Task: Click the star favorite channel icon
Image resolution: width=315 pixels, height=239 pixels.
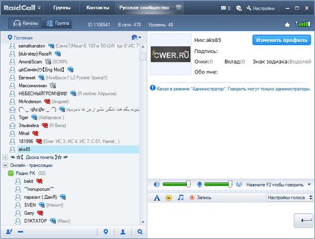Action: 287,24
